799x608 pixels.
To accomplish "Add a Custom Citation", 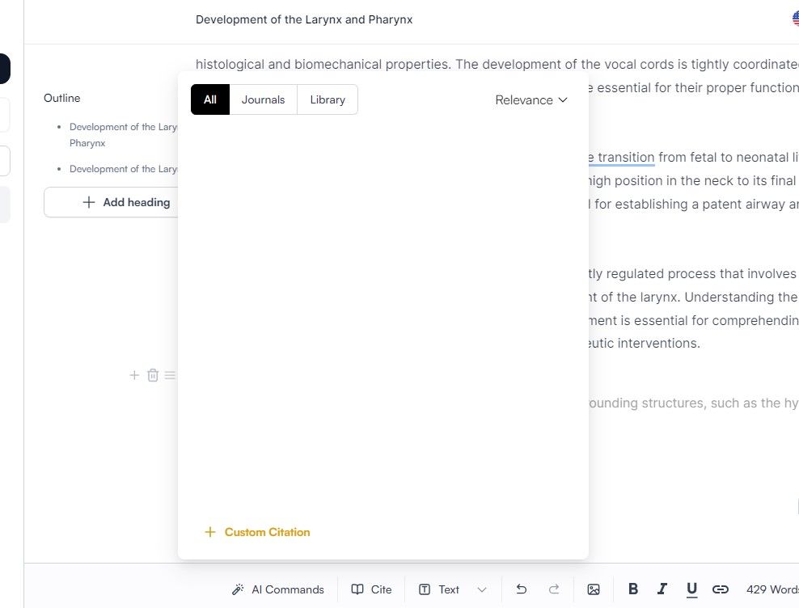I will [x=257, y=532].
